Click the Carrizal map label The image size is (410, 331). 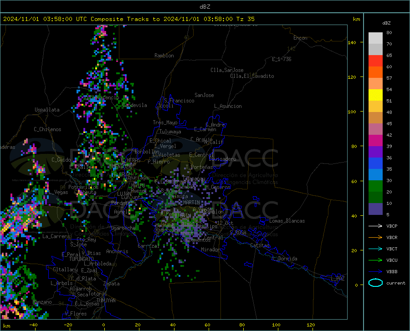coord(149,246)
